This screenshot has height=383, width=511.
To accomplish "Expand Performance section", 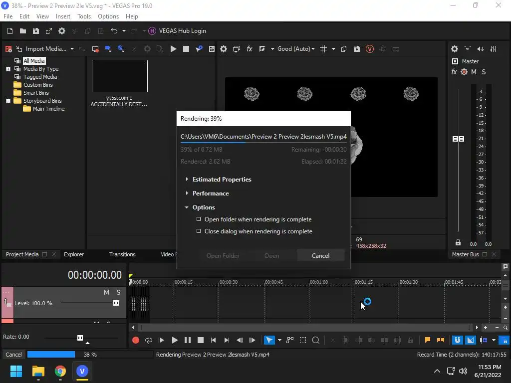I will 187,193.
